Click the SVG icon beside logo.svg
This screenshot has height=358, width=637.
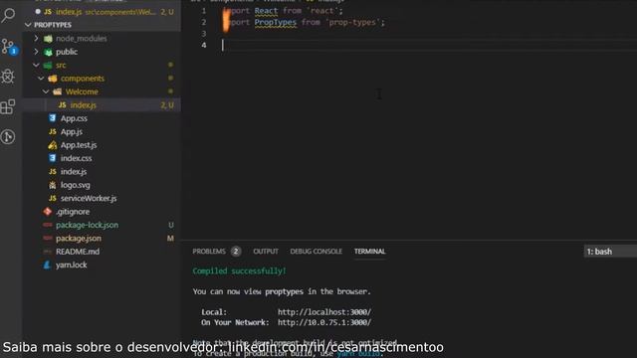click(53, 185)
